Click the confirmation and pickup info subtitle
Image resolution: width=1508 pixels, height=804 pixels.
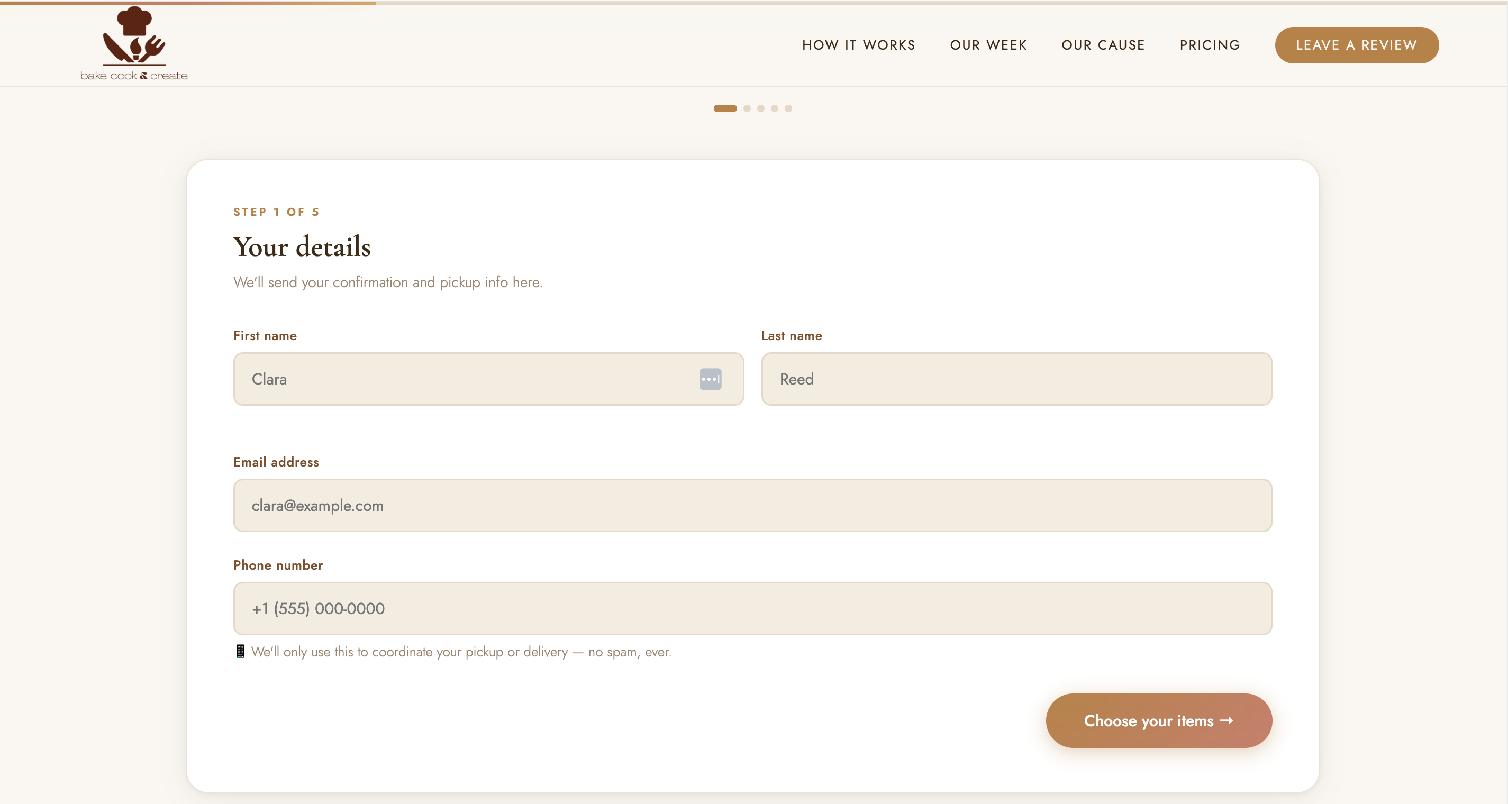tap(387, 282)
